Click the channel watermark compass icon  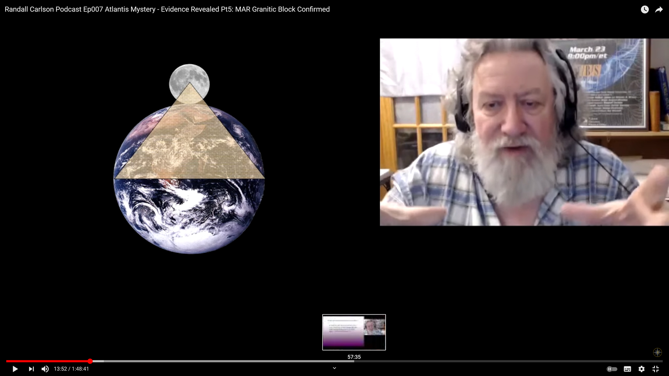pyautogui.click(x=657, y=352)
